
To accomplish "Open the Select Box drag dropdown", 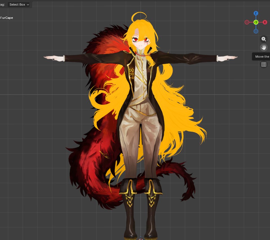I will click(x=19, y=5).
